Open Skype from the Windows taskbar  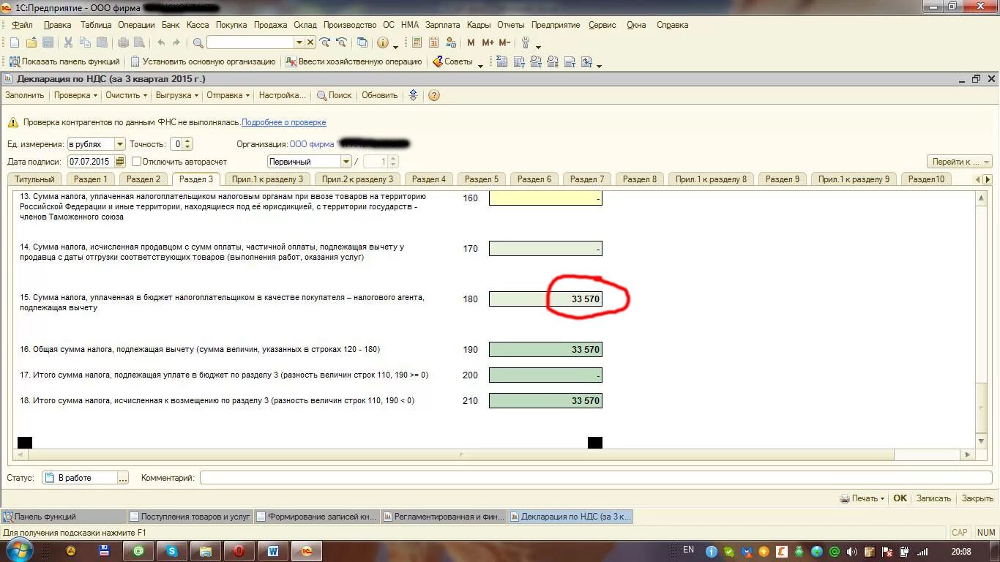point(171,551)
